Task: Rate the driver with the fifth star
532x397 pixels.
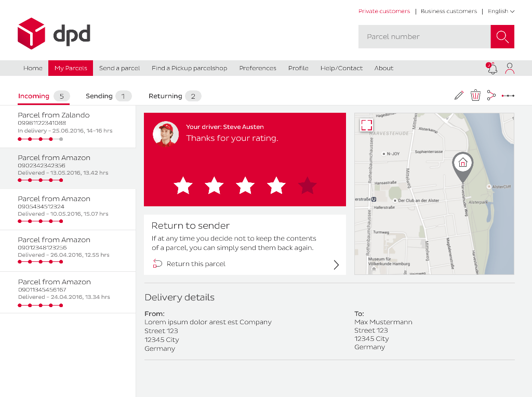Action: click(308, 186)
